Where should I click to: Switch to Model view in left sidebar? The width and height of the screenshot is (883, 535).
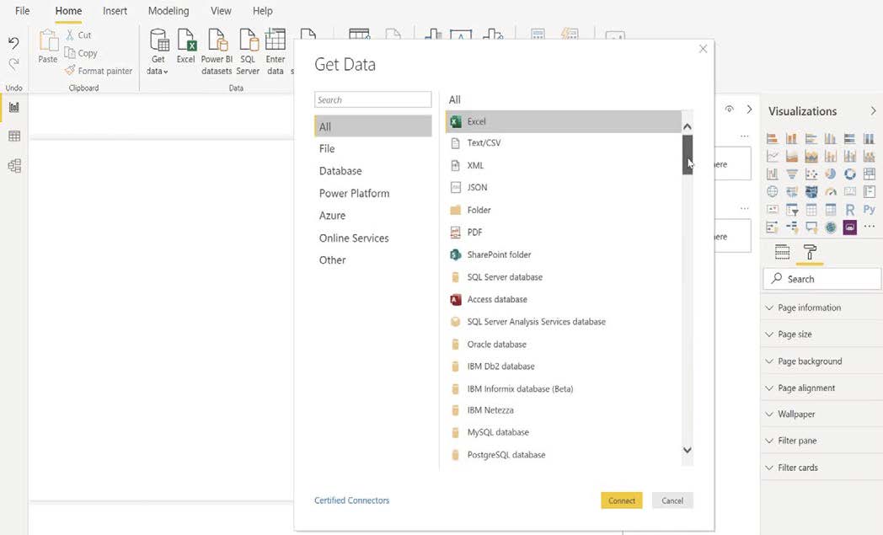pyautogui.click(x=14, y=166)
